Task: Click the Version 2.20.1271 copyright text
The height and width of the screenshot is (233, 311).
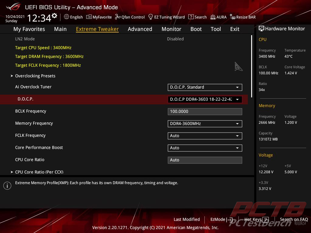Action: (155, 228)
